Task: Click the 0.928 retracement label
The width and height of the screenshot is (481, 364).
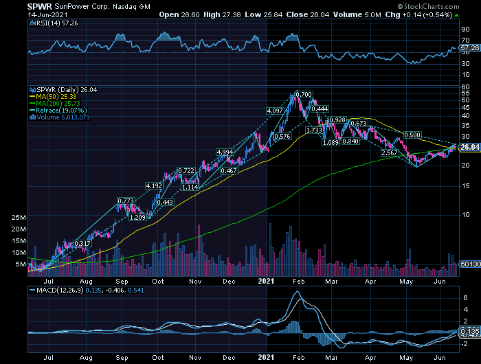Action: (337, 120)
